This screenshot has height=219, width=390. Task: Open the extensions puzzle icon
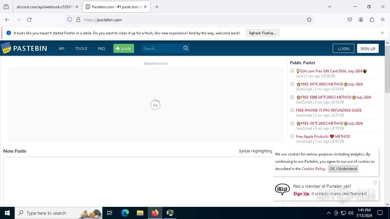click(x=372, y=20)
